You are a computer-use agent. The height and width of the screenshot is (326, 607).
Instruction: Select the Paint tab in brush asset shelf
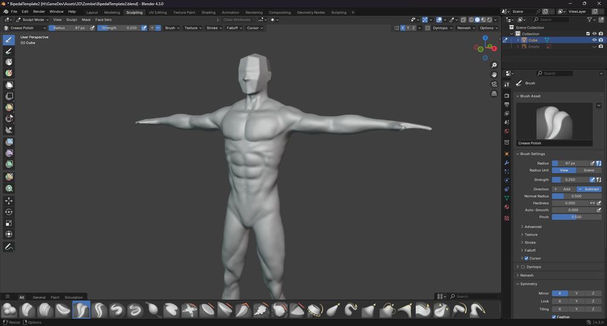tap(55, 298)
